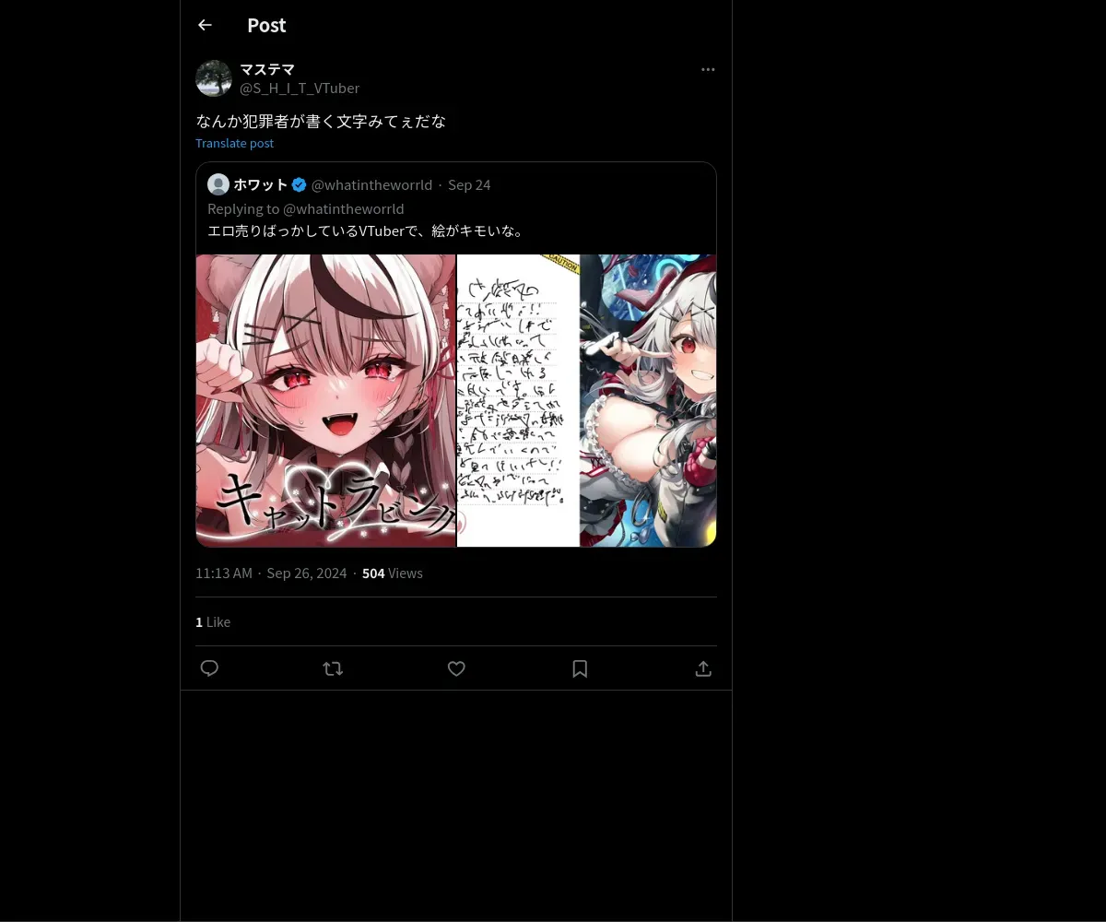1106x922 pixels.
Task: Click the Translate post link
Action: (234, 143)
